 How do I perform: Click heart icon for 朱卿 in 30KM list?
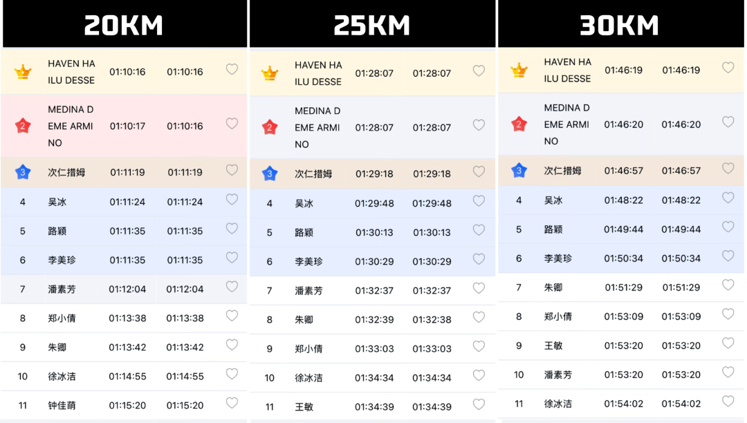pos(728,285)
